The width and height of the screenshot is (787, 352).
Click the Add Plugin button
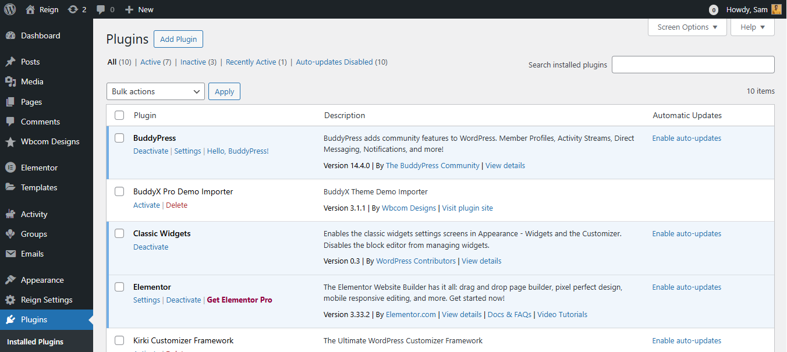tap(178, 39)
